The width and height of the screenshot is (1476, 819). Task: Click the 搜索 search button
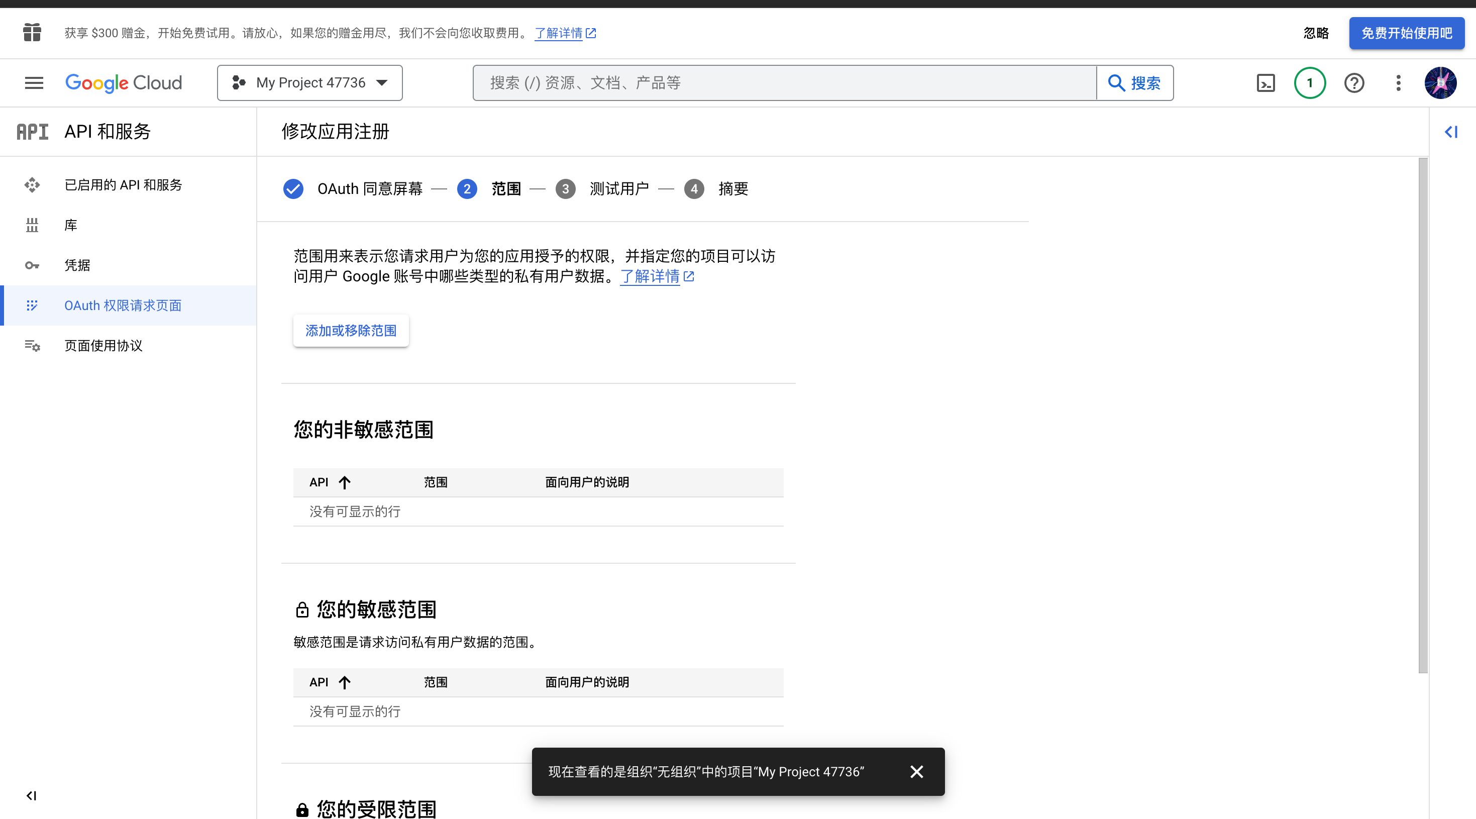[x=1134, y=83]
